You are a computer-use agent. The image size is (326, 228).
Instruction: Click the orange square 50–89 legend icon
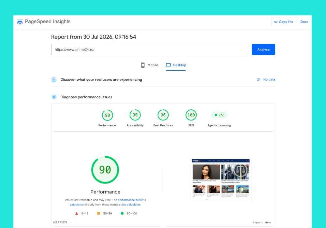click(98, 213)
